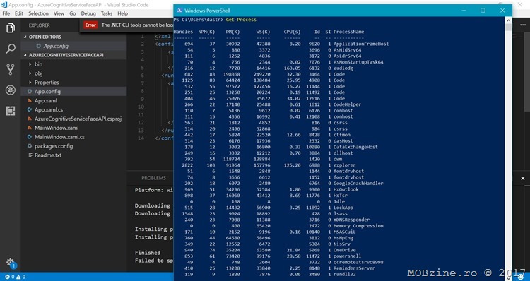Click the errors and warnings status bar indicator
Image resolution: width=530 pixels, height=281 pixels.
click(16, 277)
